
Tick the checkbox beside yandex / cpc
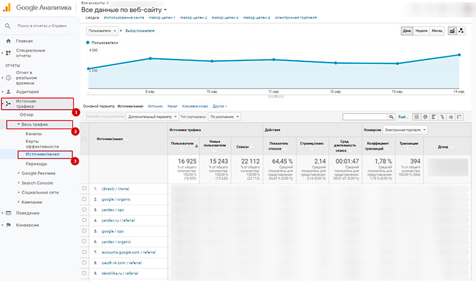click(x=84, y=209)
